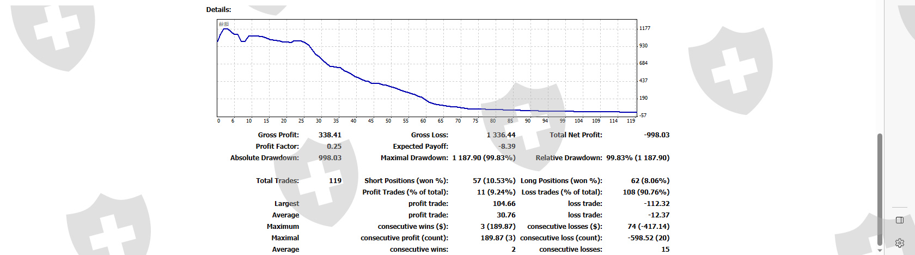Select the Total Trades value 119
Image resolution: width=915 pixels, height=255 pixels.
(335, 181)
